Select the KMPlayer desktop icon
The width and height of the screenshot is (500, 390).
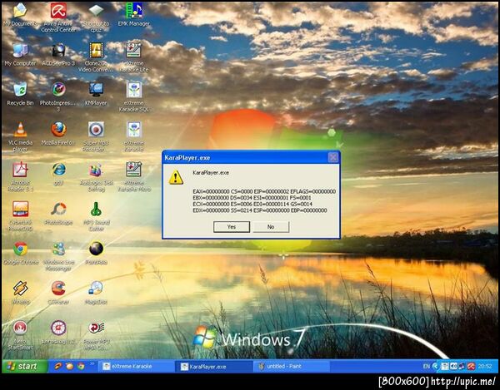tap(96, 94)
